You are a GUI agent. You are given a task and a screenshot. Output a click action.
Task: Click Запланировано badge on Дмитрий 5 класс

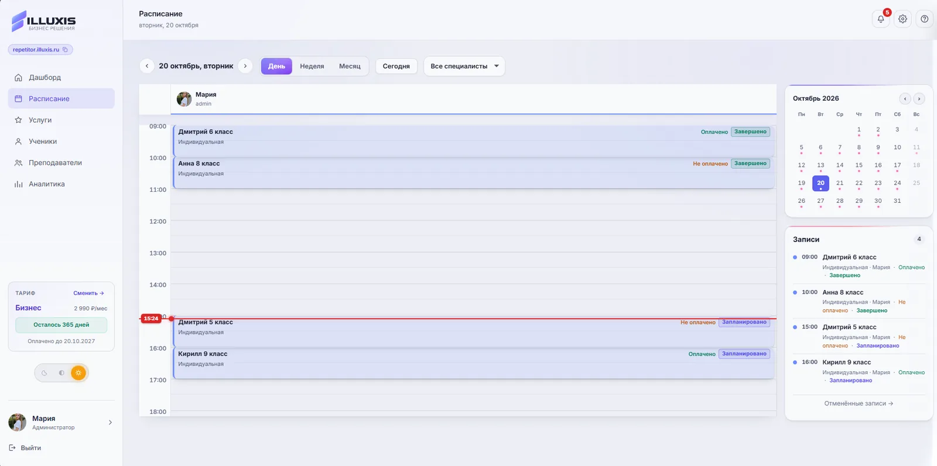744,322
